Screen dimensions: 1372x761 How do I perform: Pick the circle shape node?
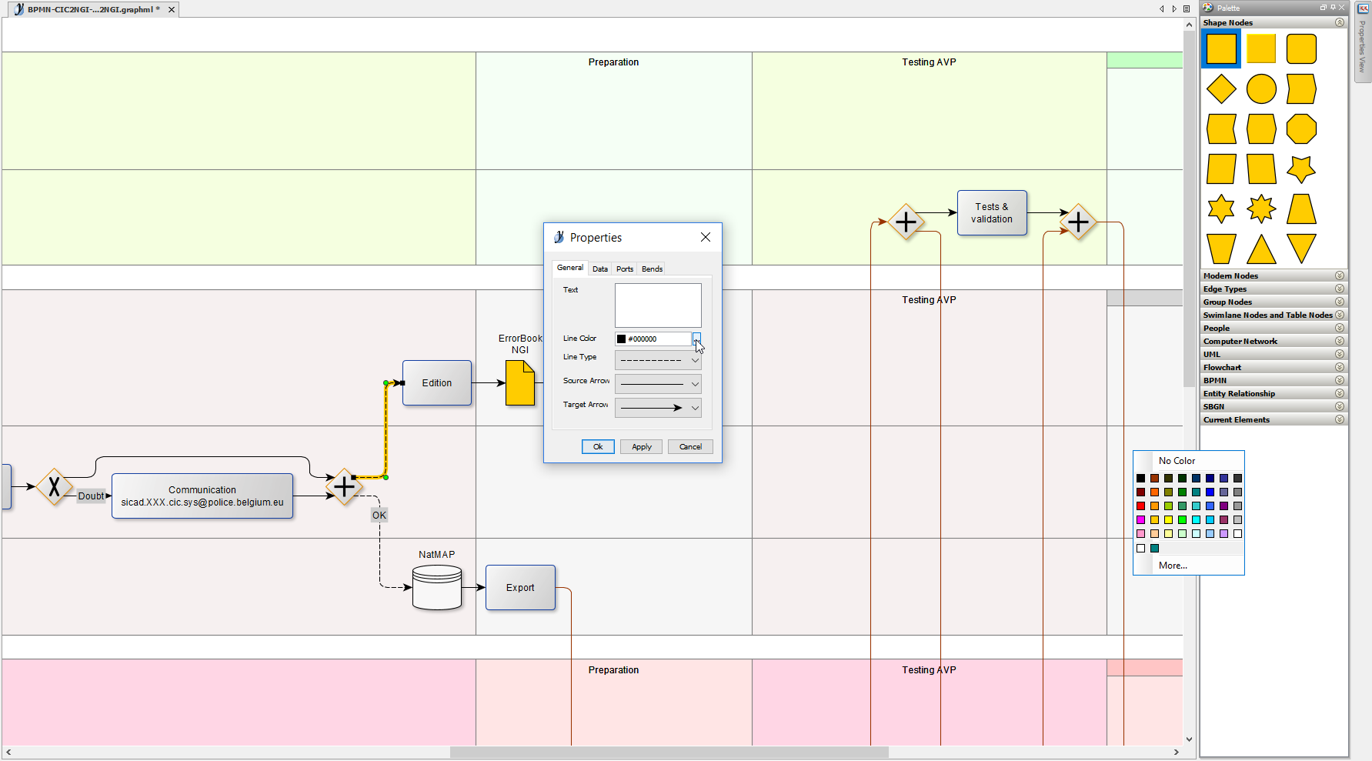1261,89
